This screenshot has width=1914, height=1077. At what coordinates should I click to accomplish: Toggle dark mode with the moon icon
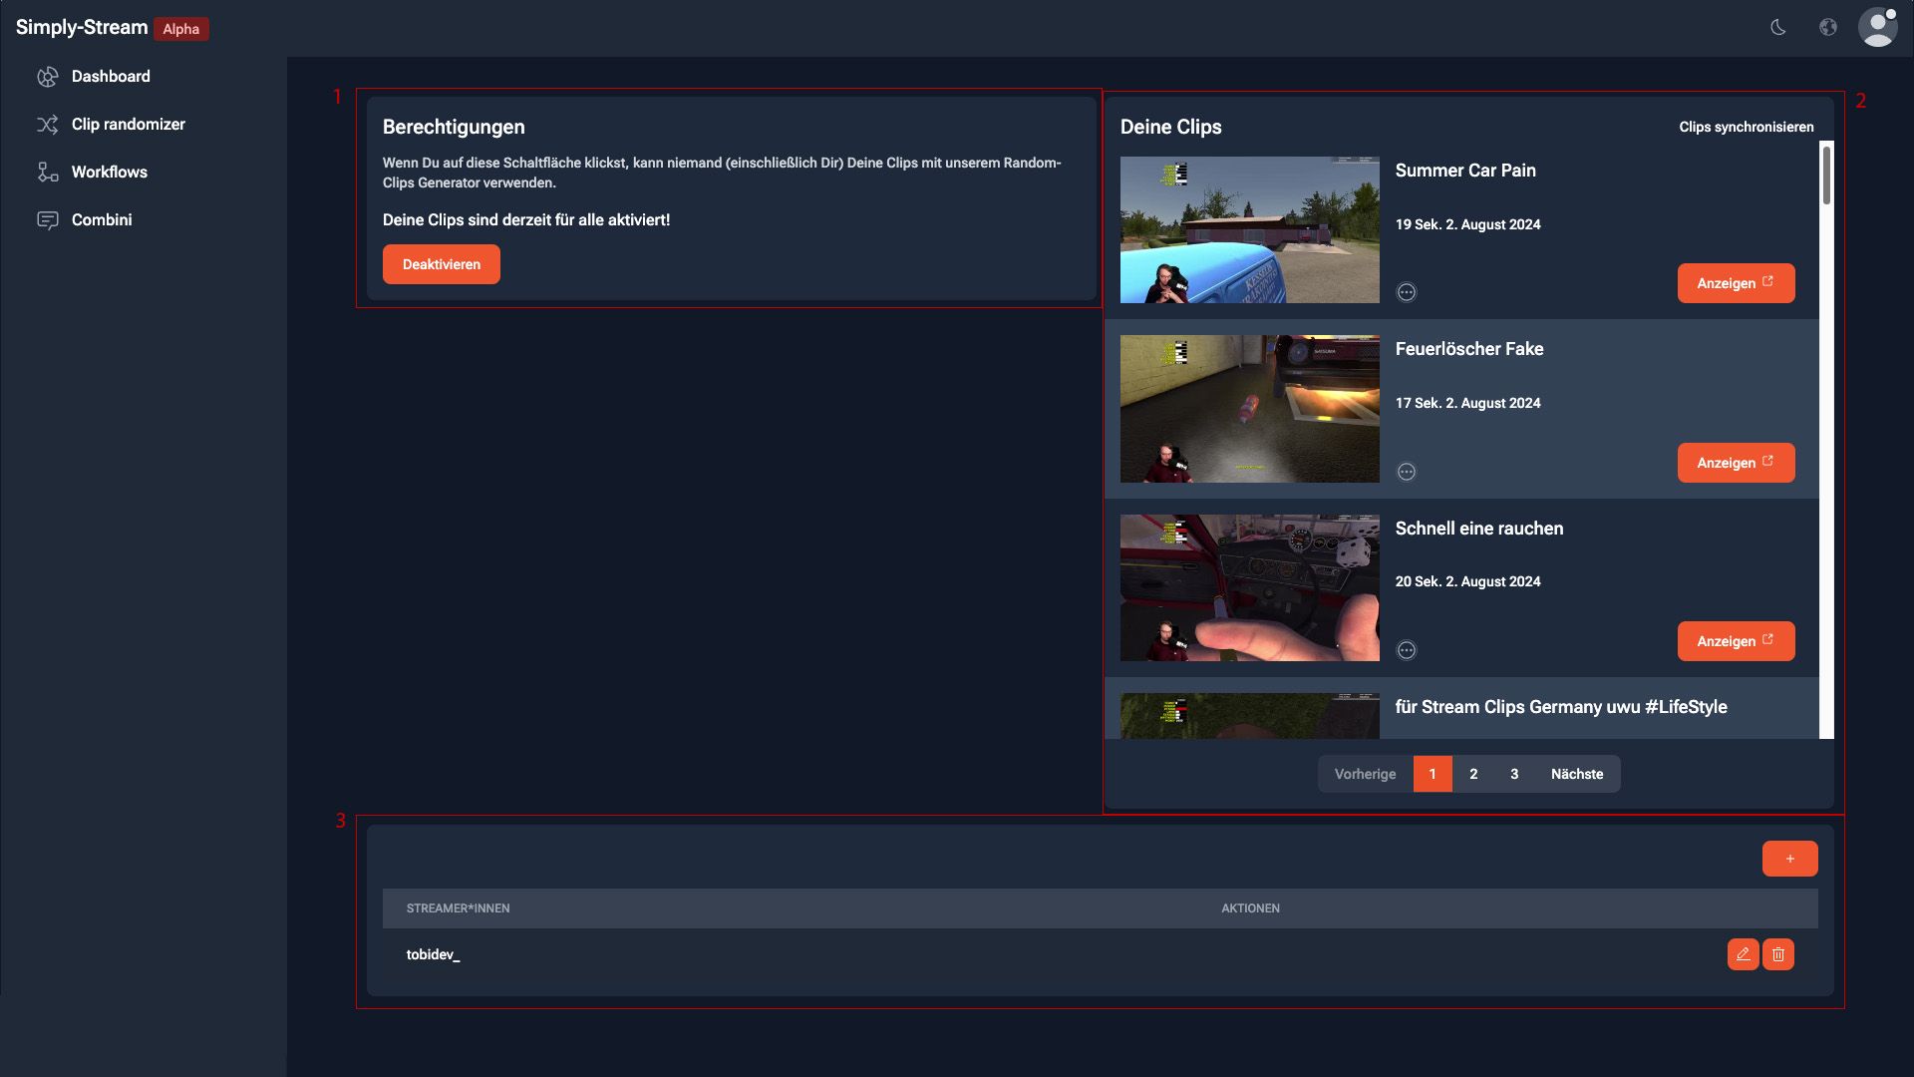(x=1778, y=28)
